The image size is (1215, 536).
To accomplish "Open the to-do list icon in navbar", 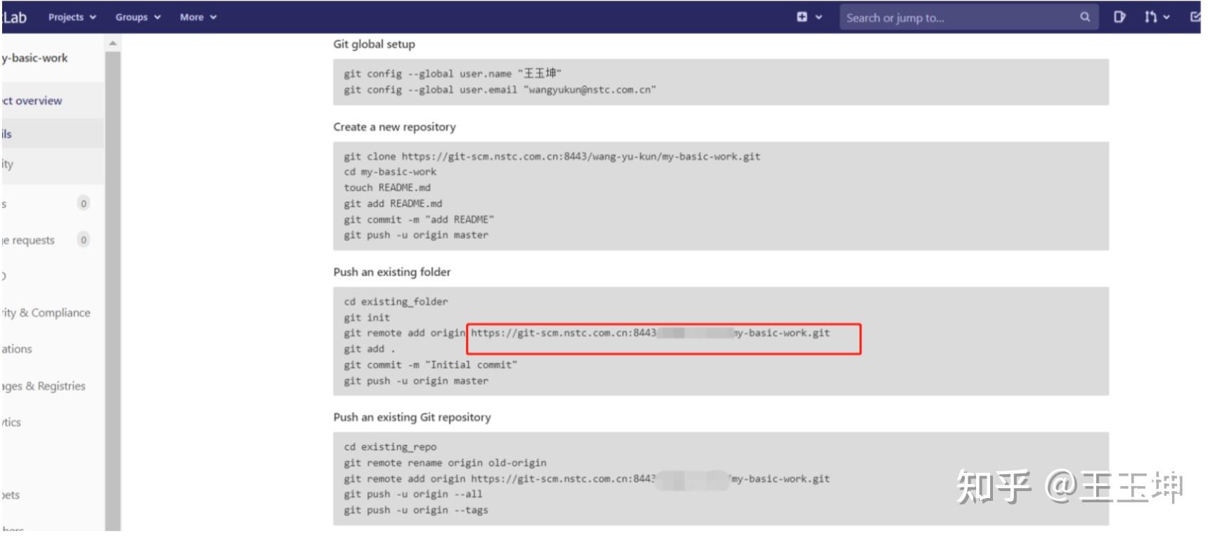I will pos(1195,17).
